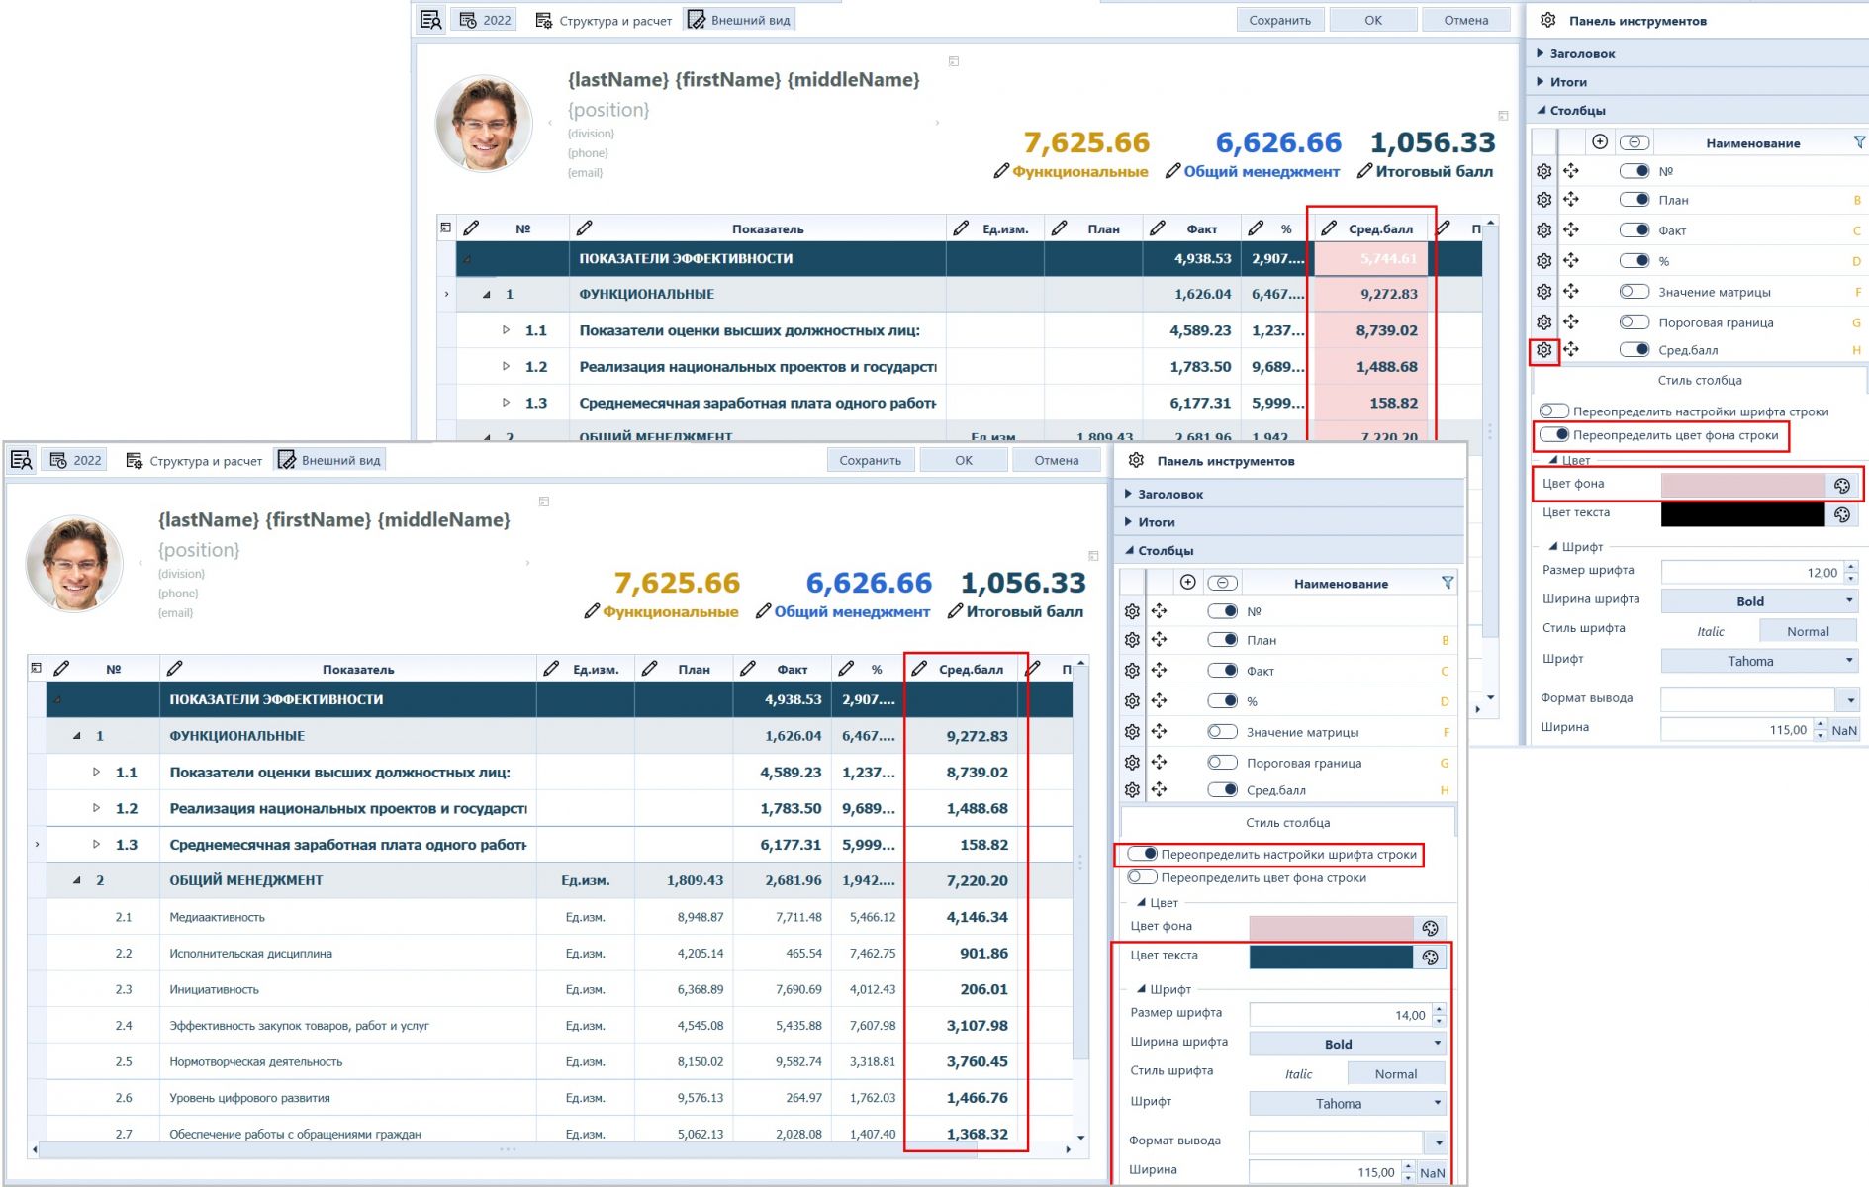Toggle Переопределить цвет фона строки in front window
The width and height of the screenshot is (1869, 1187).
pyautogui.click(x=1143, y=877)
